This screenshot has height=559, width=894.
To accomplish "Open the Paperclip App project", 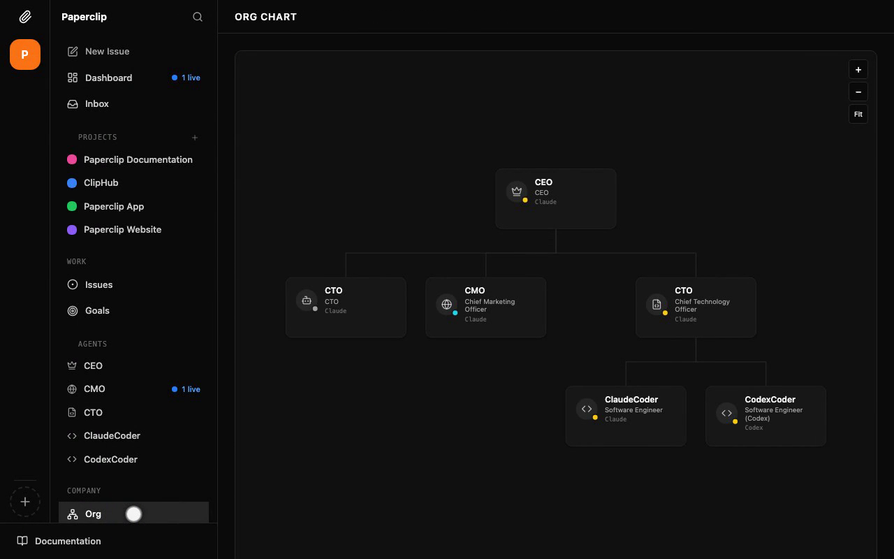I will (x=133, y=206).
